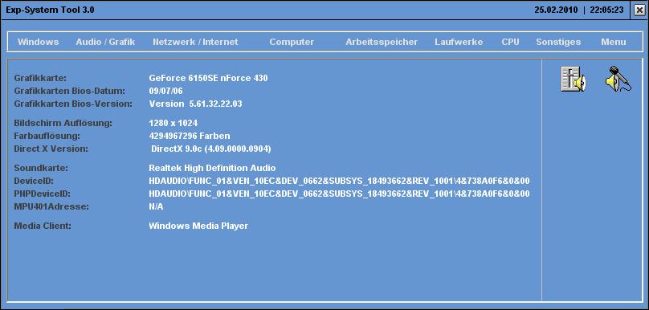Select the PNPDeviceID HDAUDIO value string

point(339,194)
